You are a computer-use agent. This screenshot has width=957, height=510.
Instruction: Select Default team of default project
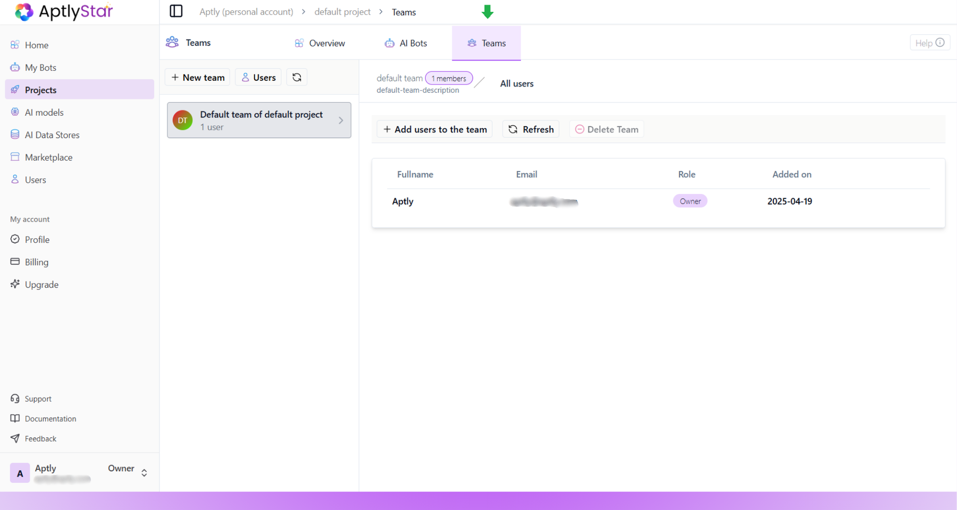pos(259,120)
